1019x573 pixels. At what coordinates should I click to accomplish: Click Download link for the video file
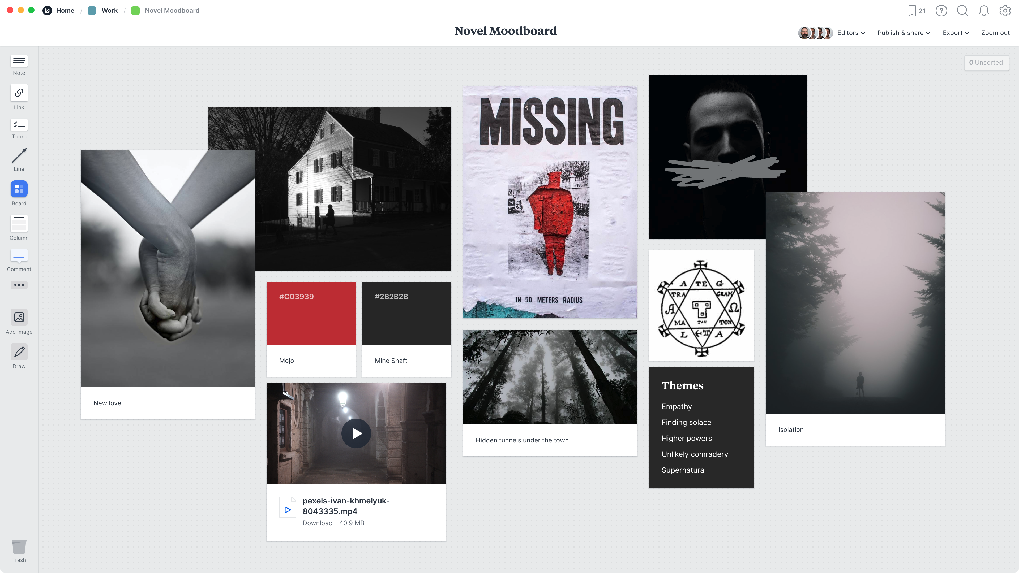click(x=317, y=523)
